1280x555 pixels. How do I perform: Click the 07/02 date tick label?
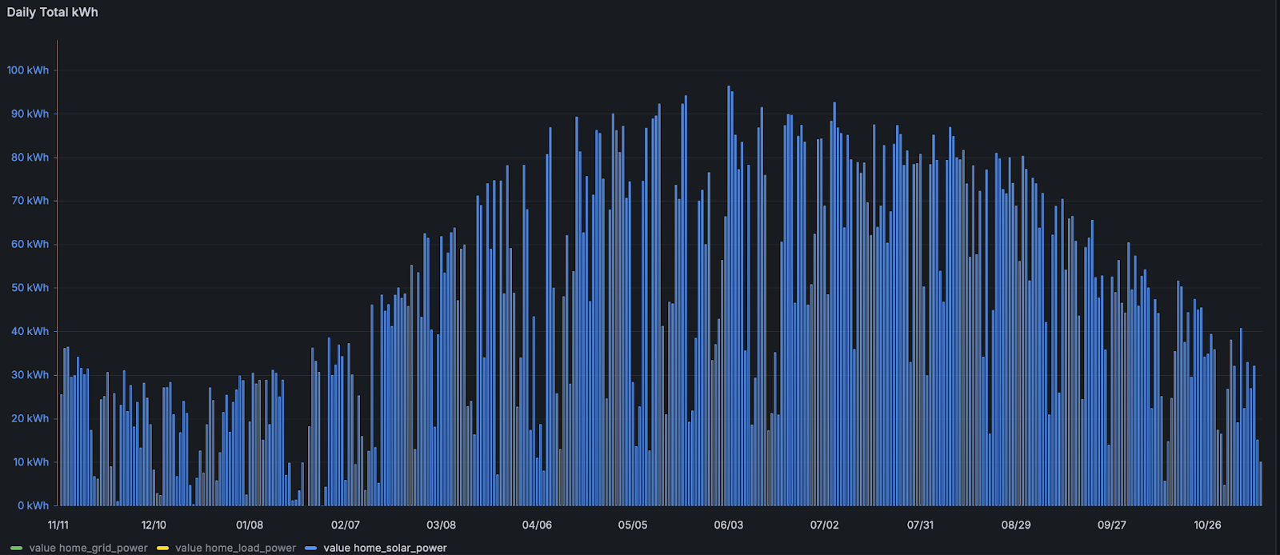pos(825,525)
